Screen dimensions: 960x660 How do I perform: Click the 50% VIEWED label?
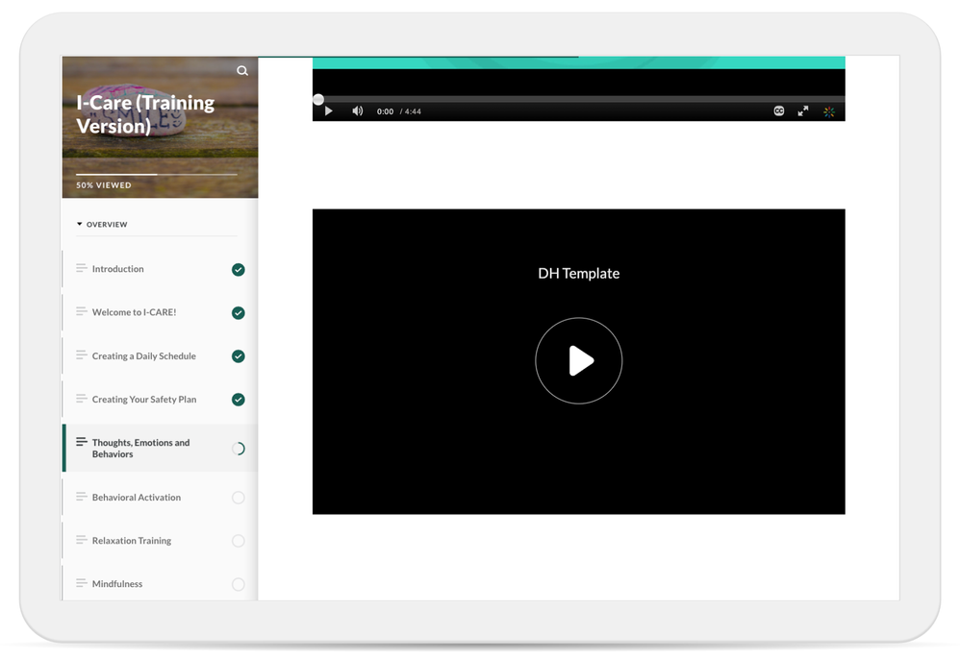pyautogui.click(x=104, y=185)
